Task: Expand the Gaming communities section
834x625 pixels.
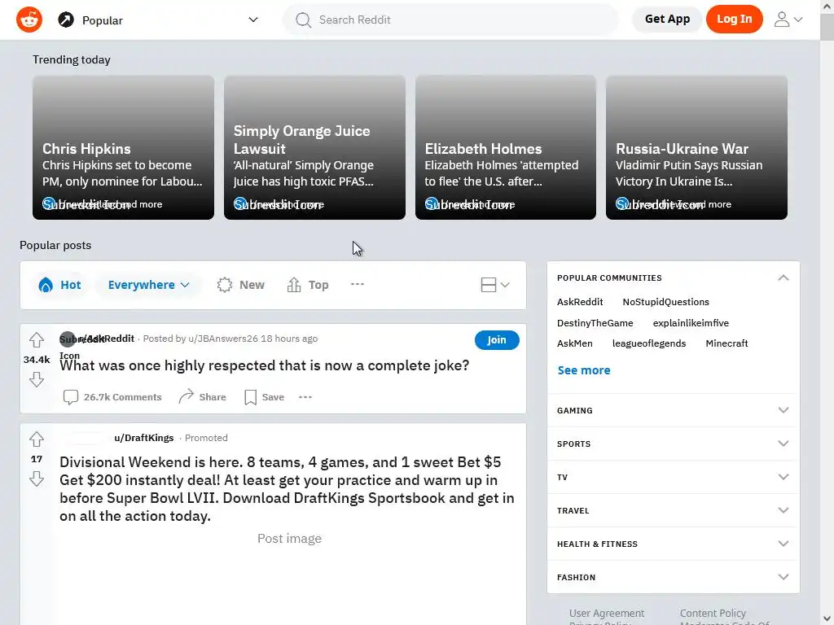Action: click(x=673, y=410)
